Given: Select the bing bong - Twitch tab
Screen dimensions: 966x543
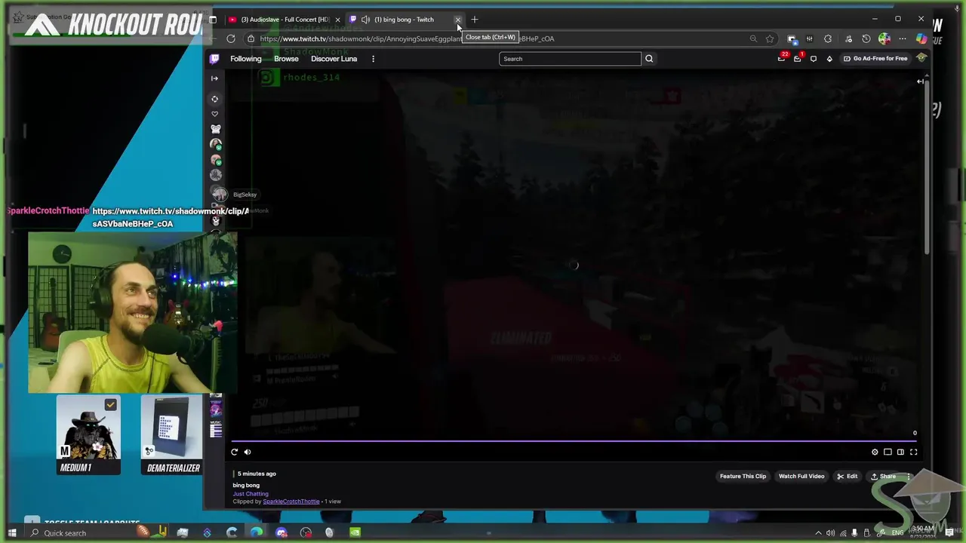Looking at the screenshot, I should 404,20.
